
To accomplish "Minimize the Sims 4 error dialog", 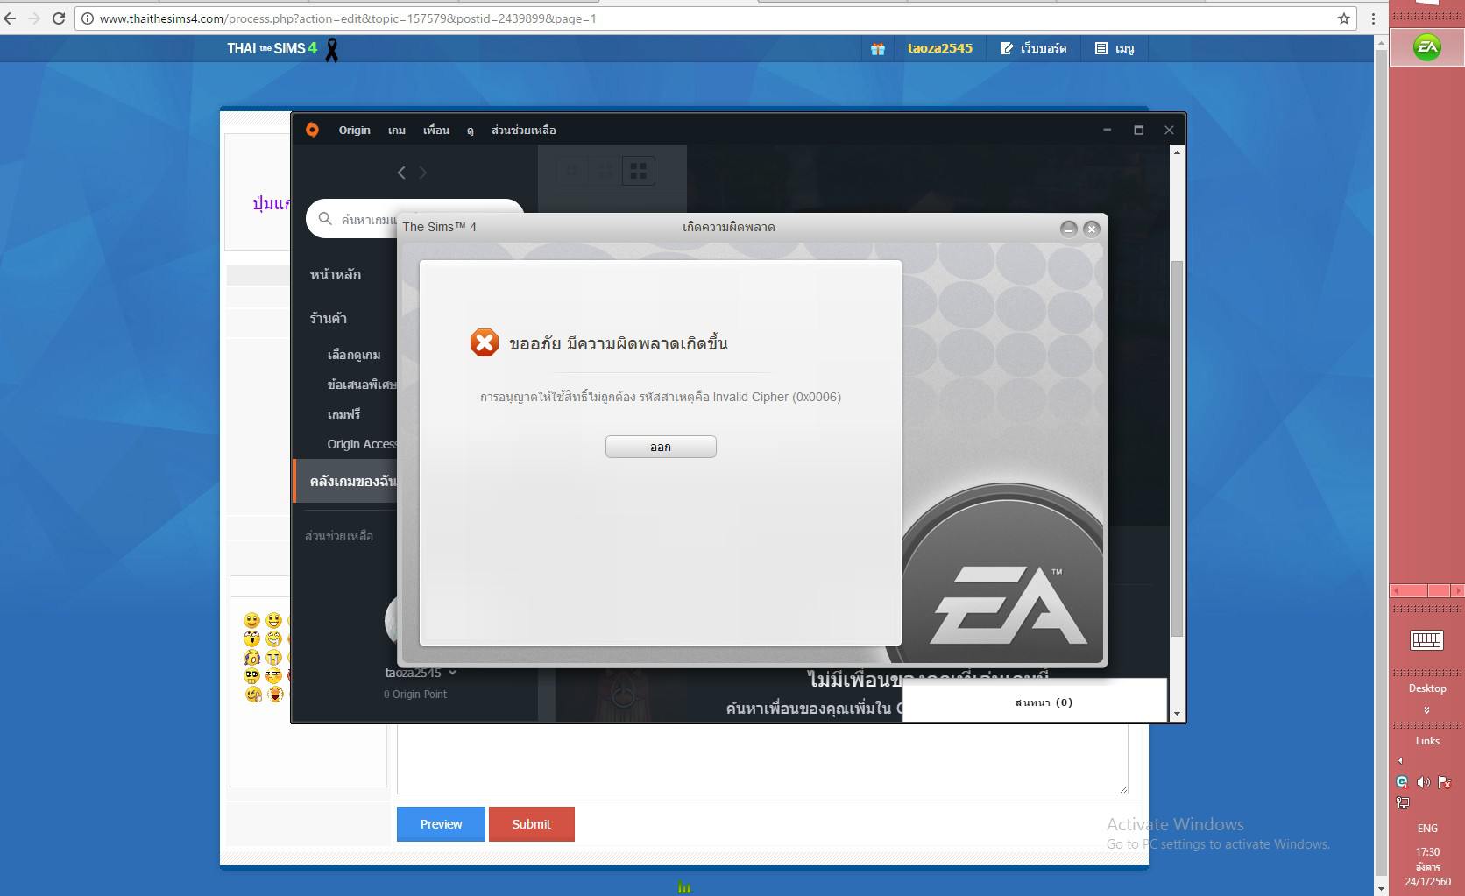I will tap(1068, 229).
